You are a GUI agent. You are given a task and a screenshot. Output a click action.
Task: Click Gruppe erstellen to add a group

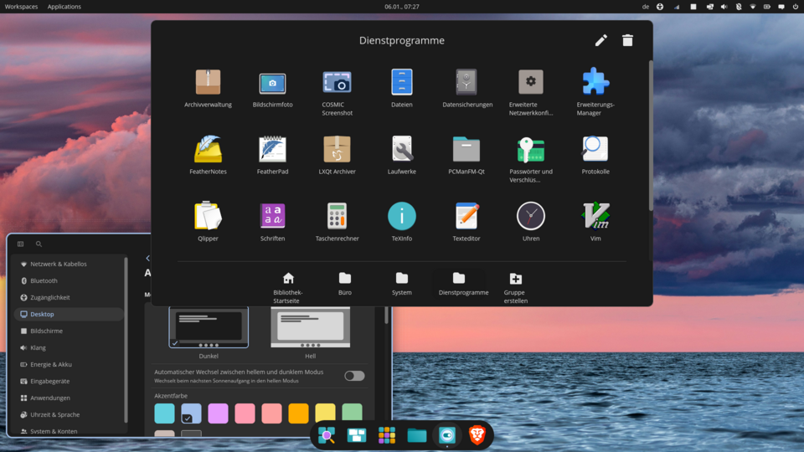point(515,283)
